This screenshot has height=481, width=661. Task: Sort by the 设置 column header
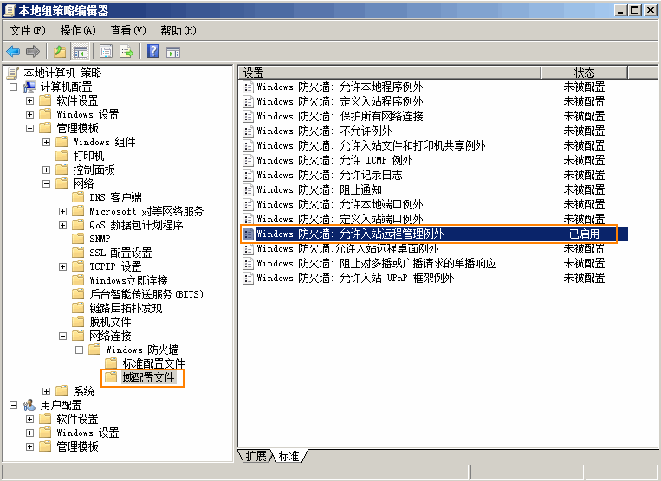[x=390, y=73]
